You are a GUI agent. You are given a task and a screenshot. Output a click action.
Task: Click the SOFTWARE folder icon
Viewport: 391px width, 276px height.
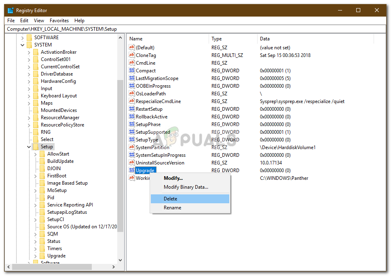click(x=29, y=38)
